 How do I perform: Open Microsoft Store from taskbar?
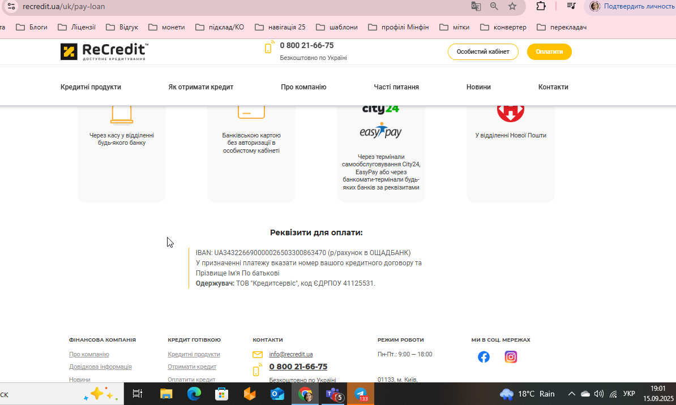pyautogui.click(x=221, y=393)
